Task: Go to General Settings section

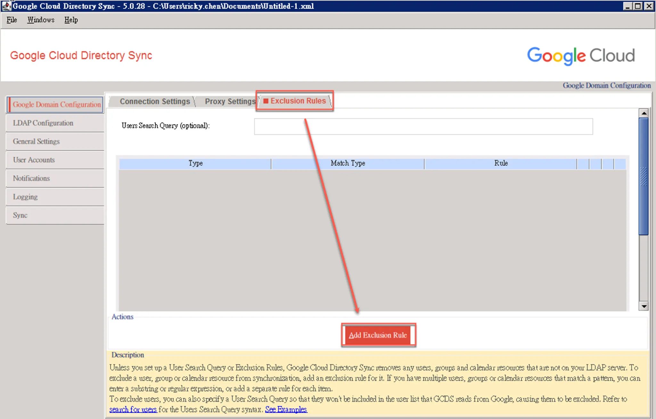Action: pyautogui.click(x=55, y=142)
